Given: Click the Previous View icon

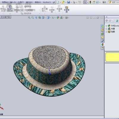Looking at the screenshot, I should 36,18.
